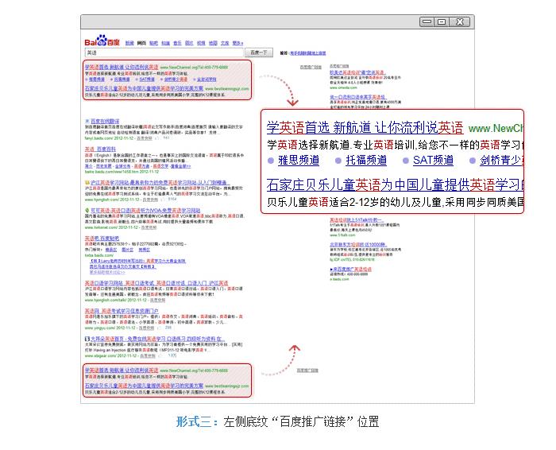Click 来百度推广英语培训 link in right column

(x=351, y=270)
